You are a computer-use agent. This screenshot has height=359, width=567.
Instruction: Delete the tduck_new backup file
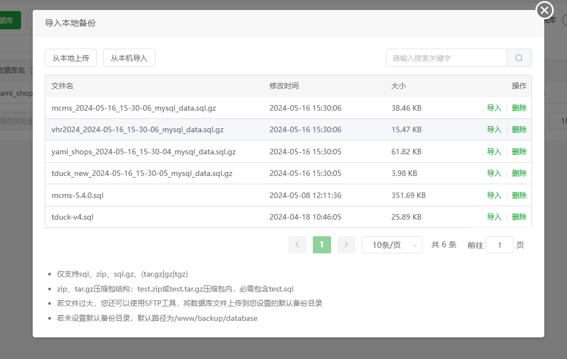pos(519,173)
